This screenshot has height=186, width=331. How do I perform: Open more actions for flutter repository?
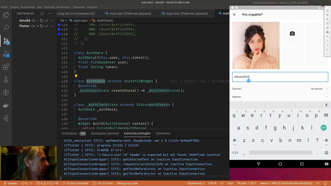52,26
